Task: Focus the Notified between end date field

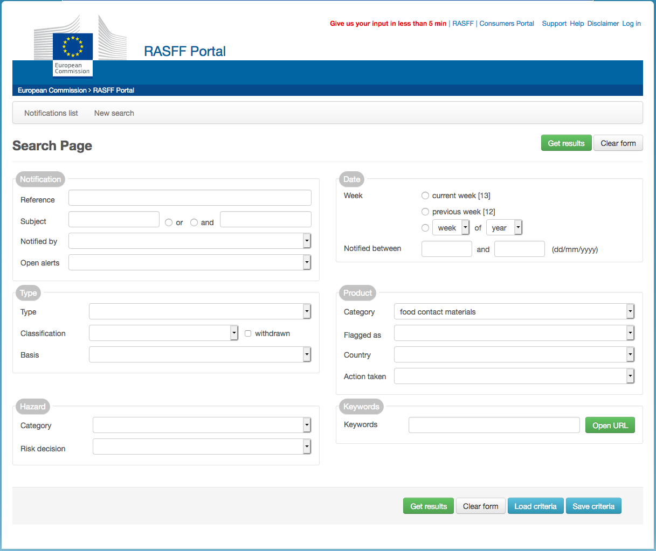Action: tap(520, 249)
